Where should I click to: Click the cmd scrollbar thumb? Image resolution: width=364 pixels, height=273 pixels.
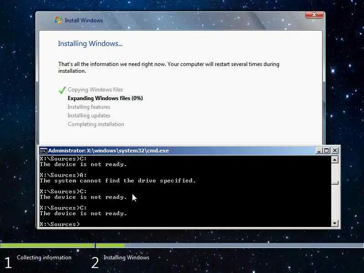click(x=334, y=183)
